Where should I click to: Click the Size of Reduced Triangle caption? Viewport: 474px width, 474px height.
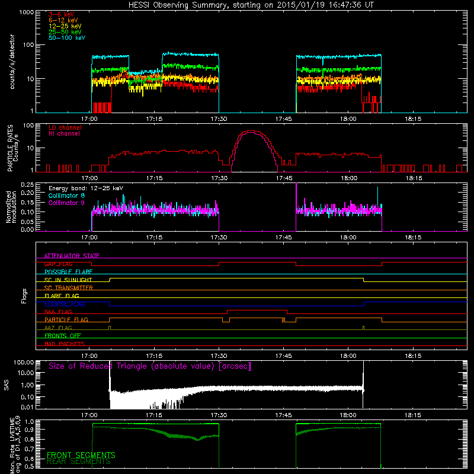pos(150,366)
